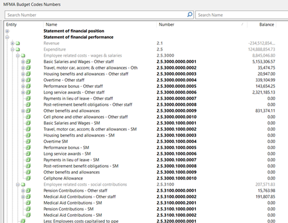288x223 pixels.
Task: Click account icon for Travel allowances - SM row
Action: [28, 129]
